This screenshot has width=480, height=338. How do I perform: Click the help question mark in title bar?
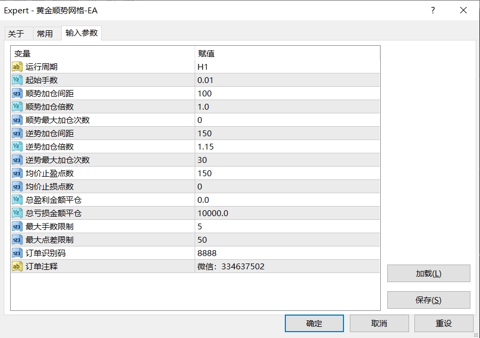[433, 10]
